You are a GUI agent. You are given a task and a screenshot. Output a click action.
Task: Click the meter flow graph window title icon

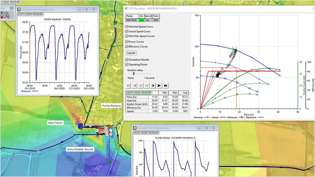[135, 128]
